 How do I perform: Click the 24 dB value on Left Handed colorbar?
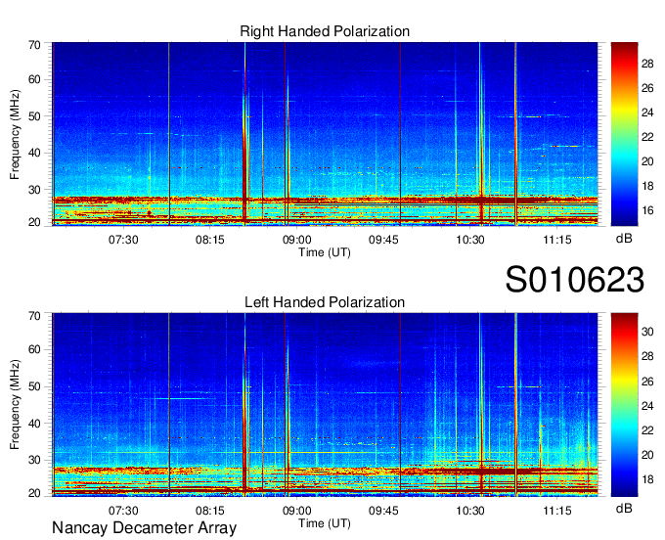pyautogui.click(x=647, y=406)
